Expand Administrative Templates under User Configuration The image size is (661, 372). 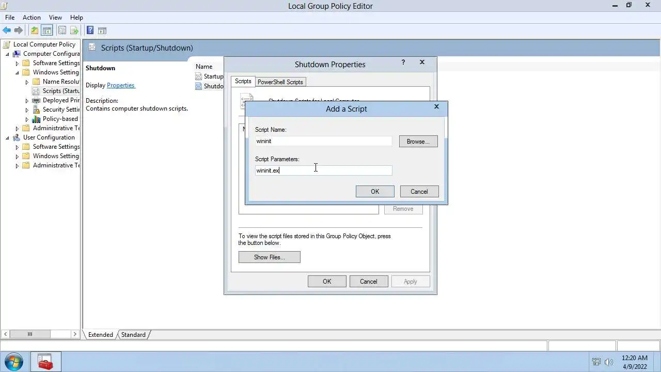17,166
